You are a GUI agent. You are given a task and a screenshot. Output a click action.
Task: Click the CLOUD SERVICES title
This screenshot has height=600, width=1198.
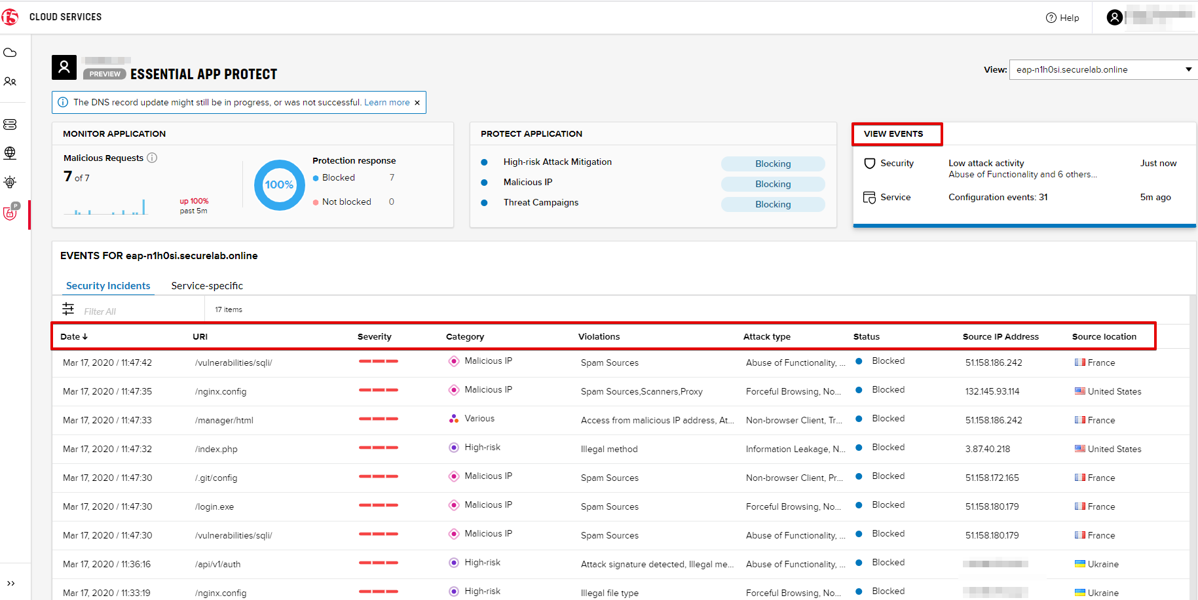coord(66,17)
